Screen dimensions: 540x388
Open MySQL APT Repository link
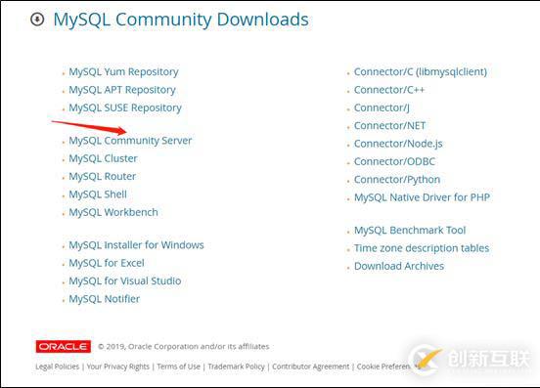(x=122, y=90)
